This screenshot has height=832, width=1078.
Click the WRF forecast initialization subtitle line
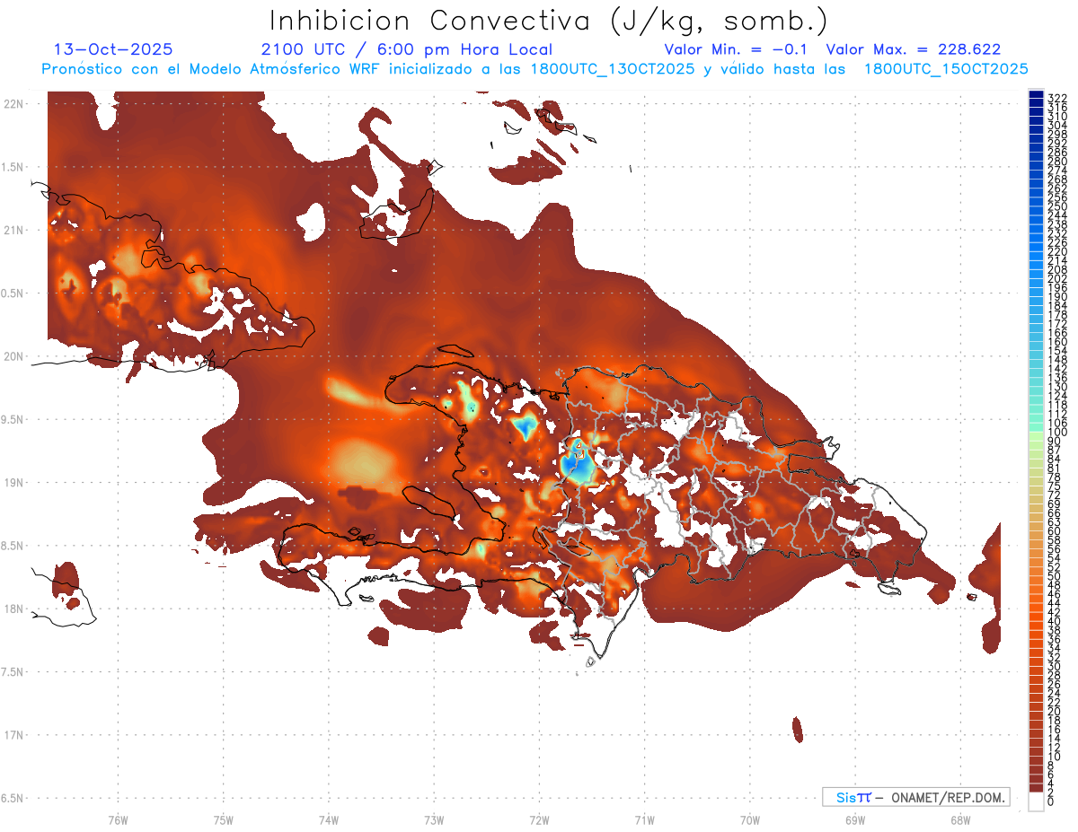pyautogui.click(x=535, y=69)
